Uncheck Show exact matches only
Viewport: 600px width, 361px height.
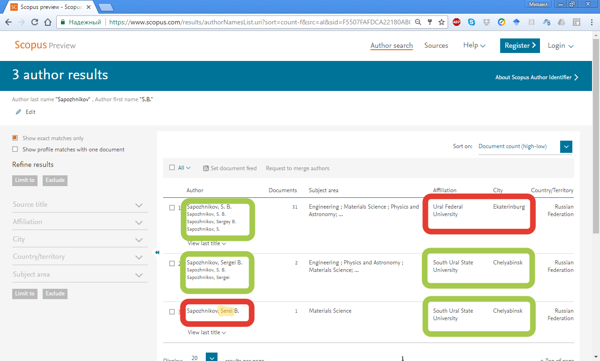click(15, 138)
